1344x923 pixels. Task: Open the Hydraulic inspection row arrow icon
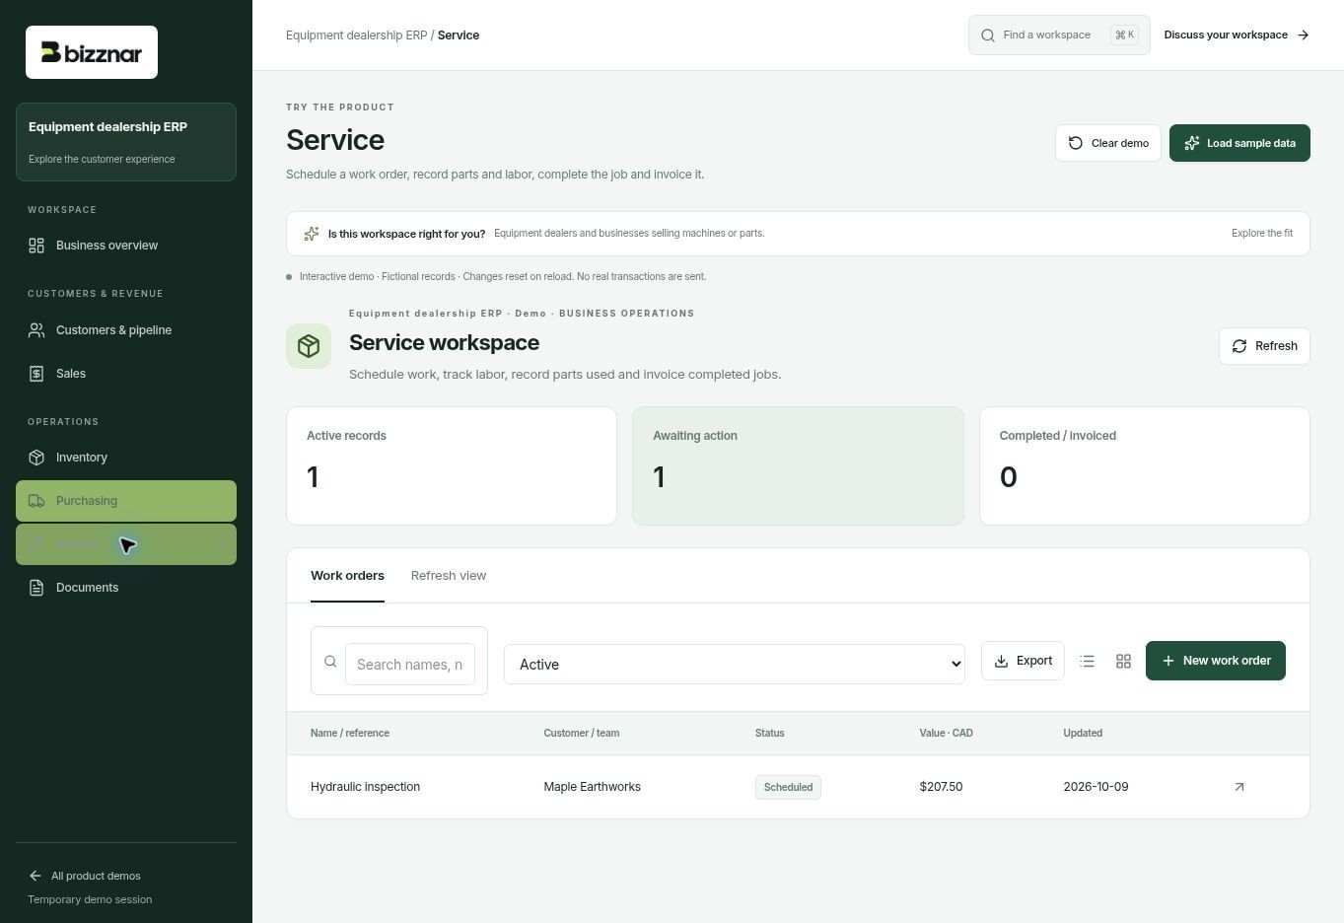(1239, 787)
